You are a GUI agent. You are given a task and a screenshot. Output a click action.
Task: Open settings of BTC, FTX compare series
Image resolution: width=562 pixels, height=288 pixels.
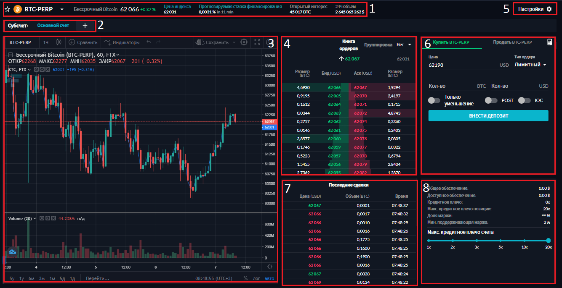(x=42, y=69)
